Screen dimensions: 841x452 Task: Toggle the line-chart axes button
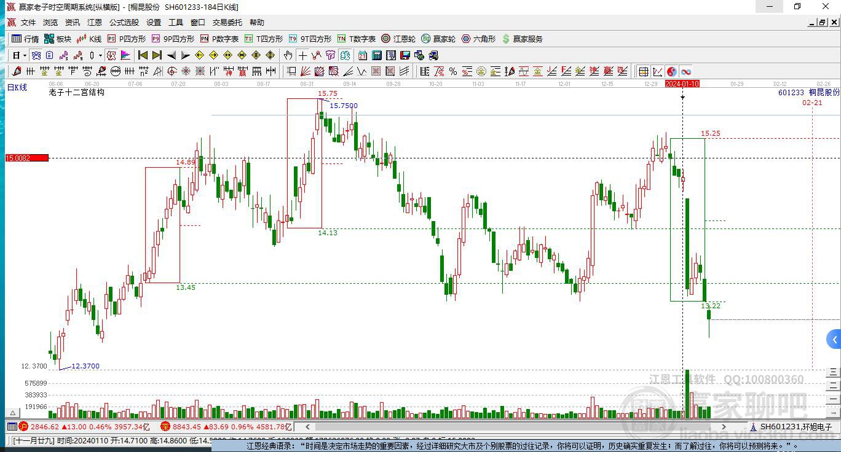657,71
